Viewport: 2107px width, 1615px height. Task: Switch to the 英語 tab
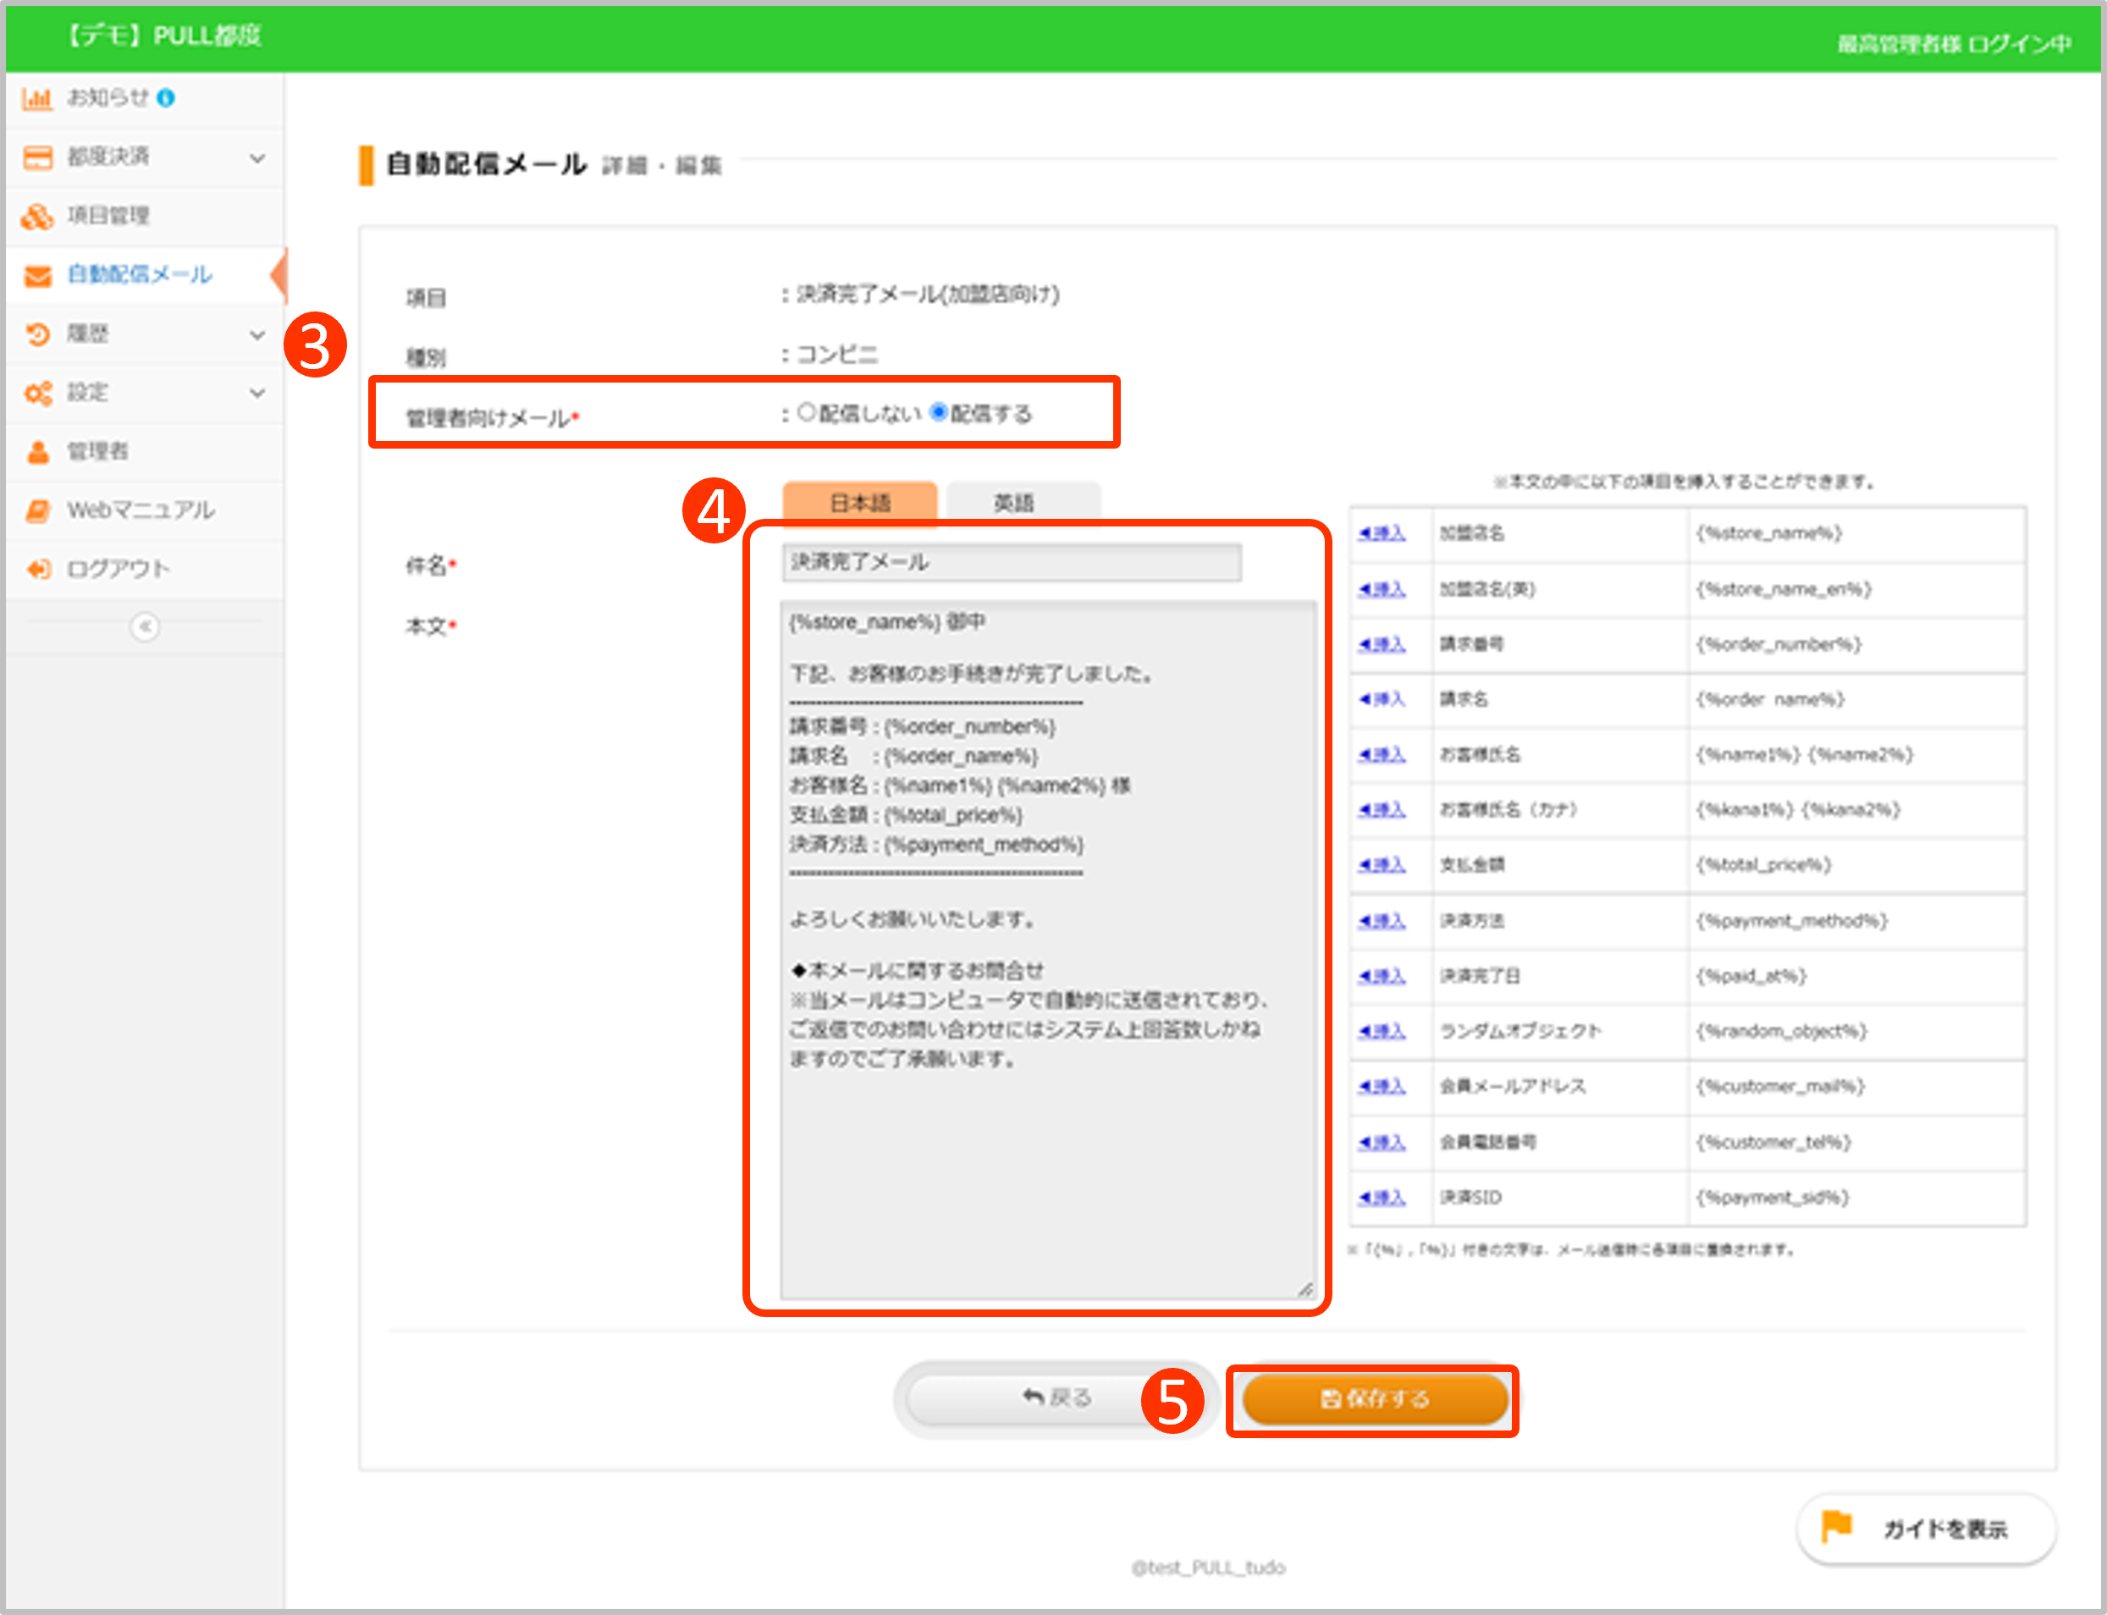tap(1013, 503)
